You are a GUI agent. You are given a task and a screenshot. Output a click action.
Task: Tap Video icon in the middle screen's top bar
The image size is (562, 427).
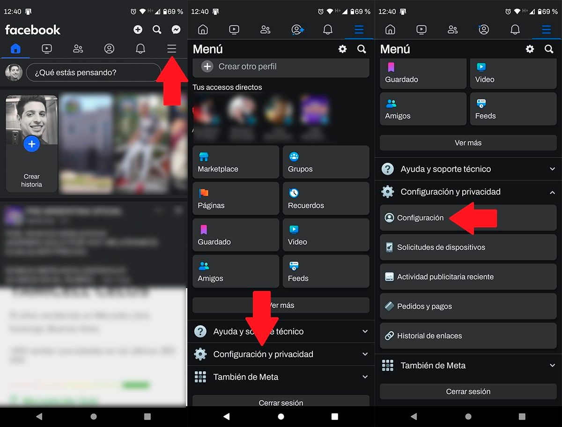pos(234,30)
